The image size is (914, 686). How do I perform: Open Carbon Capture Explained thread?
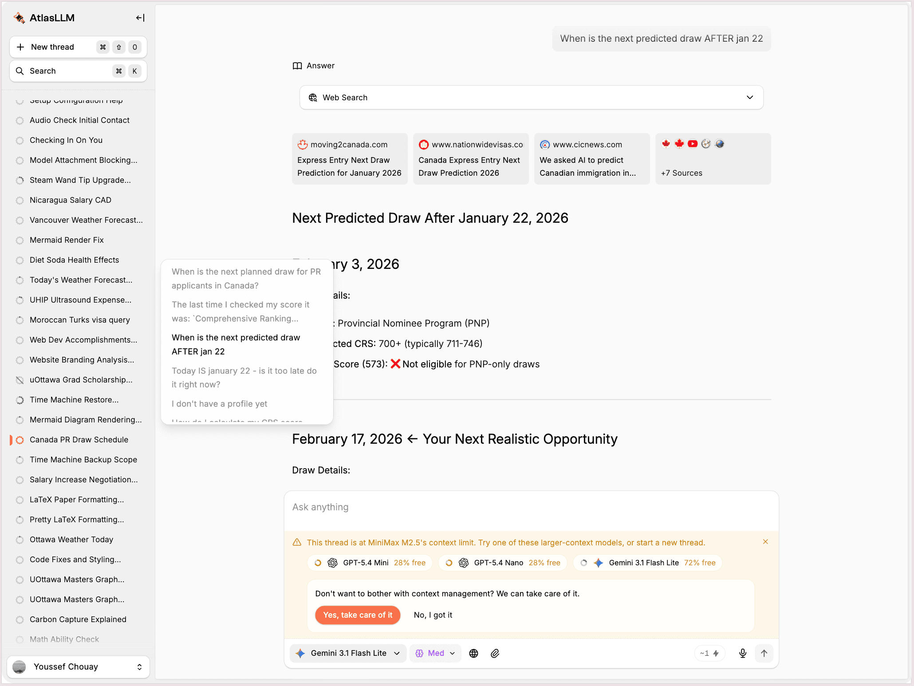[x=78, y=619]
